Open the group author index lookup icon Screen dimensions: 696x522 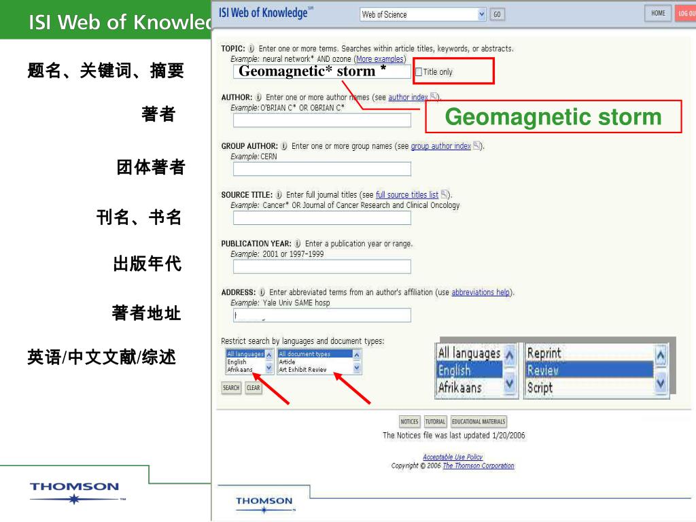(476, 145)
